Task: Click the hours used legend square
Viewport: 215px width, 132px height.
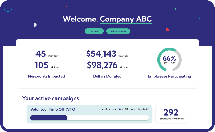Action: pos(120,109)
